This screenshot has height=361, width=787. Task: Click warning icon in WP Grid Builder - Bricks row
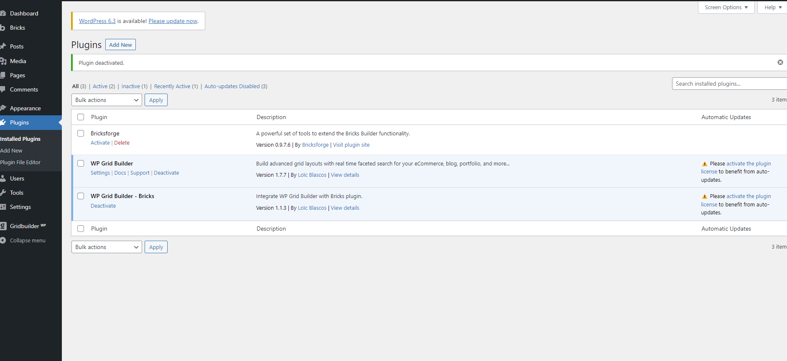(x=705, y=196)
